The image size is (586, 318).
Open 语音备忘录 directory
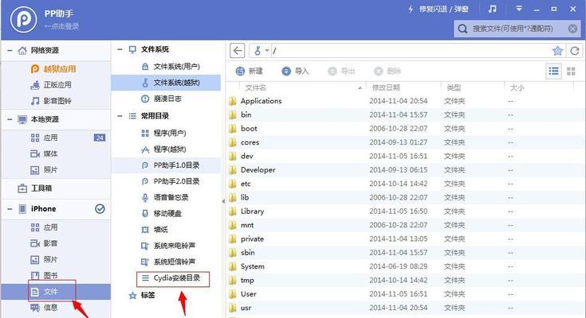coord(165,197)
